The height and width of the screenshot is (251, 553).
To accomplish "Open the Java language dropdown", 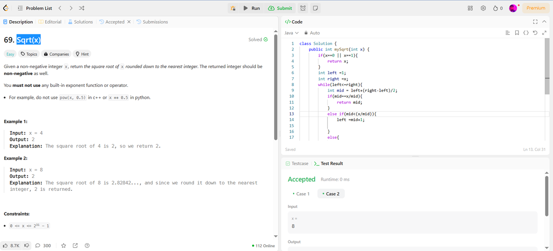I will (291, 33).
